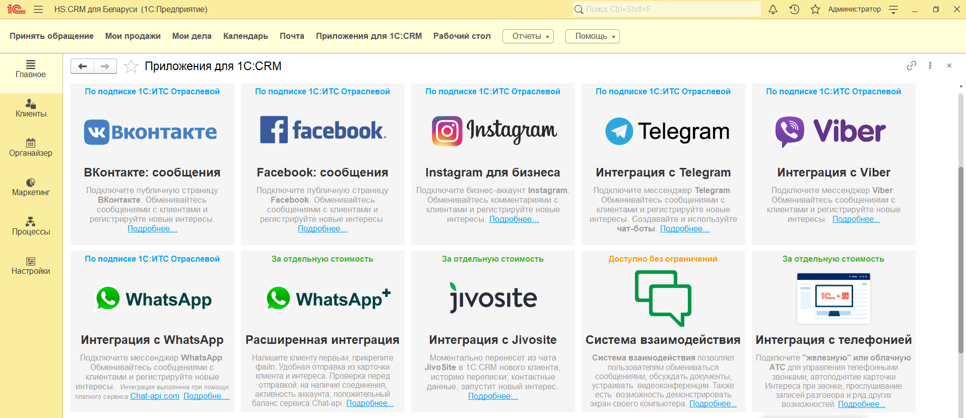
Task: Open notifications bell
Action: (x=772, y=9)
